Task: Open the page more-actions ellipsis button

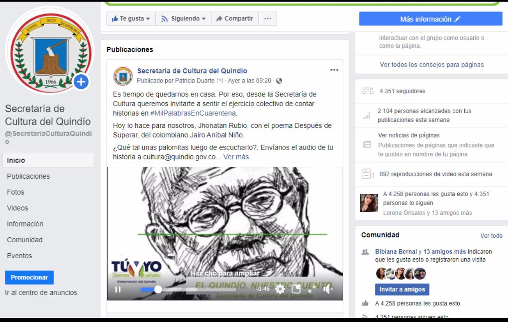Action: tap(267, 19)
